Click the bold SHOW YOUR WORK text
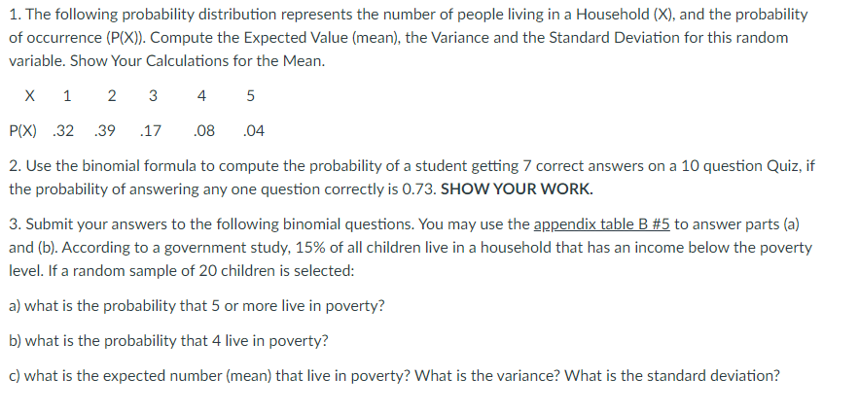 [517, 189]
